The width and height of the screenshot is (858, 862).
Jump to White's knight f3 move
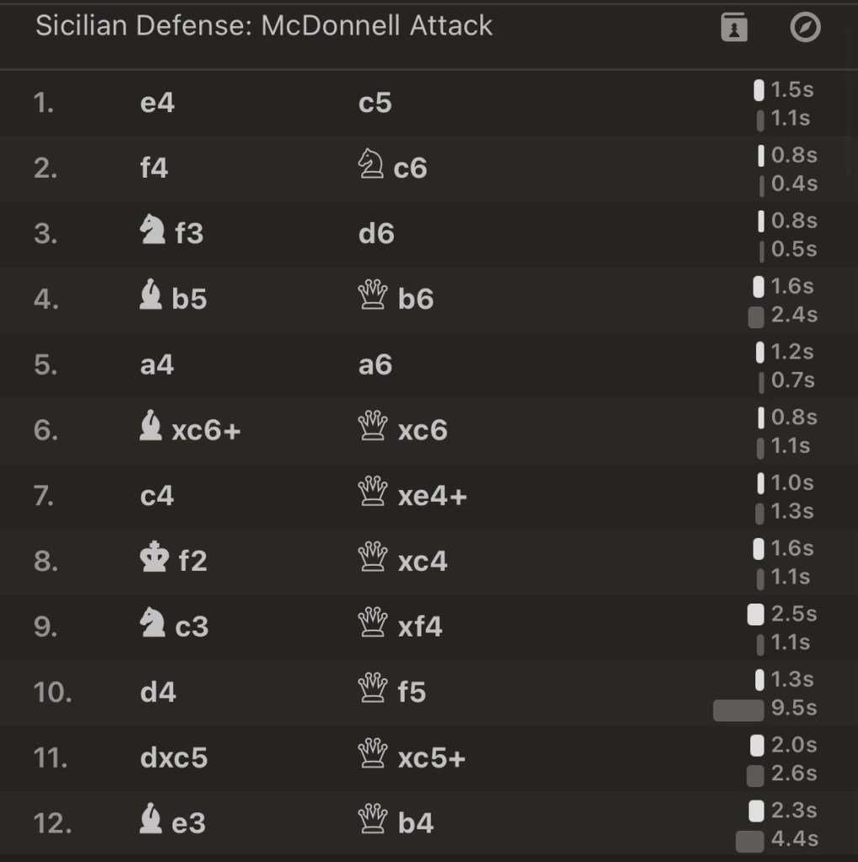(172, 233)
